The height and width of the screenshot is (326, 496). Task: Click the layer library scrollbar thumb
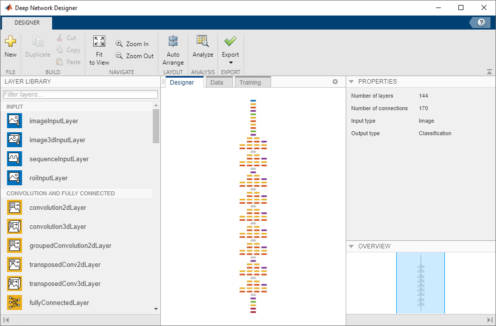coord(156,126)
